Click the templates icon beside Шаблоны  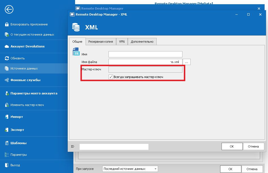point(7,143)
